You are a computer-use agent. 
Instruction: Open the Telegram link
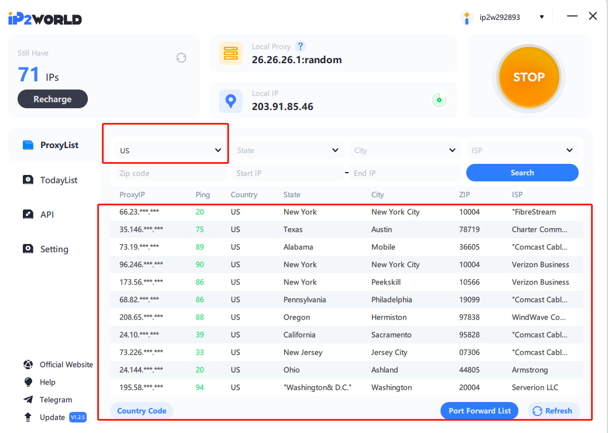pyautogui.click(x=56, y=400)
